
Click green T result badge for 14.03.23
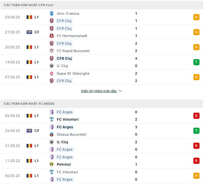tap(196, 62)
